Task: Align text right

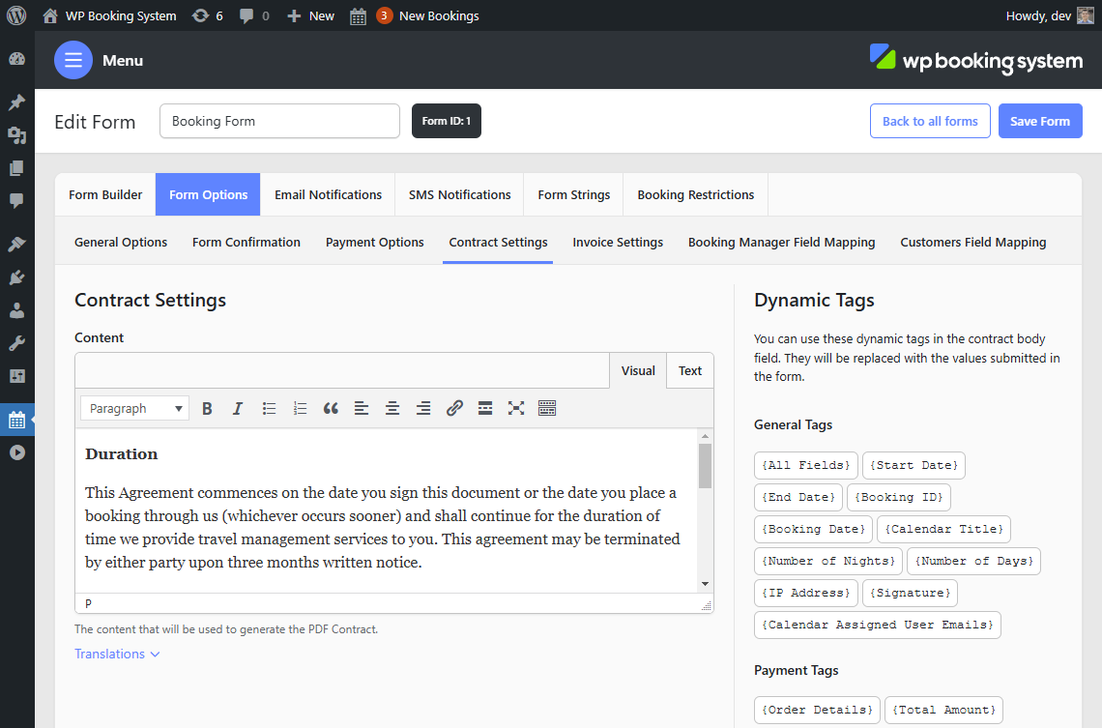Action: (423, 408)
